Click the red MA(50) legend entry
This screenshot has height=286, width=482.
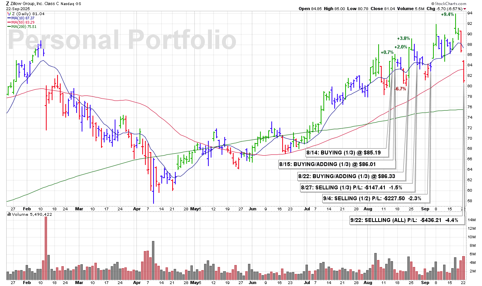pyautogui.click(x=23, y=23)
